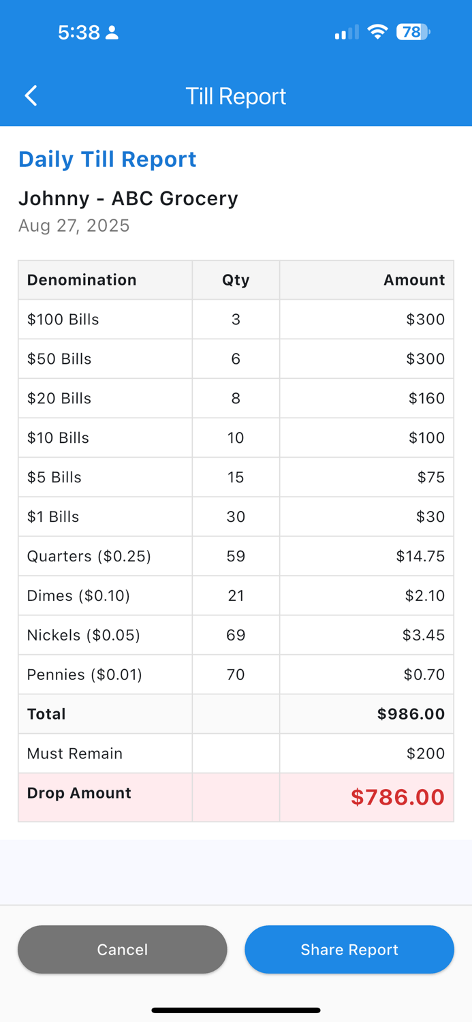
Task: Tap the $20 Bills amount of $160
Action: 426,399
